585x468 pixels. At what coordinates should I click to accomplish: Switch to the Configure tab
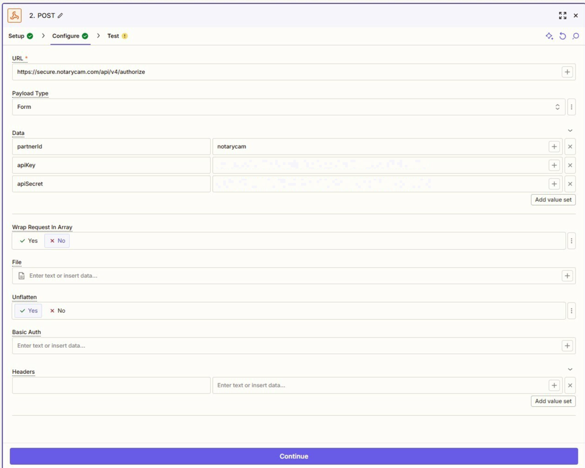coord(70,36)
